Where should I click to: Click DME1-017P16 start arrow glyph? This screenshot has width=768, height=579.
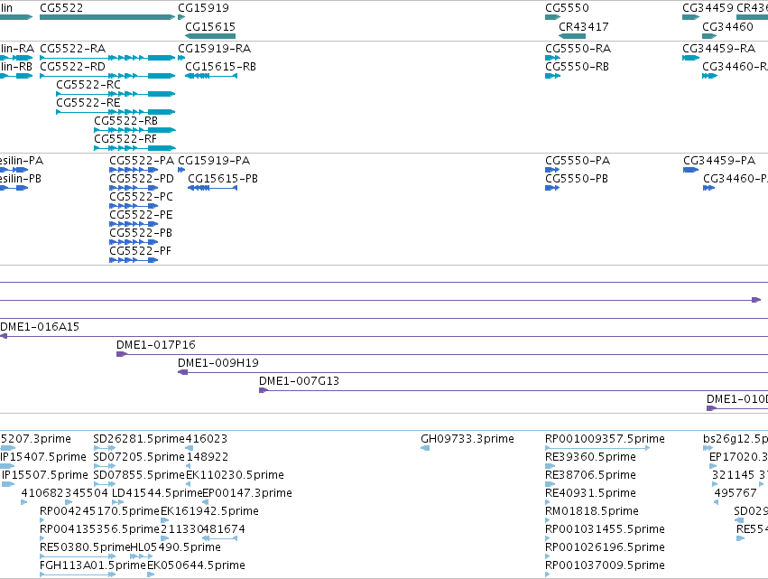coord(122,354)
